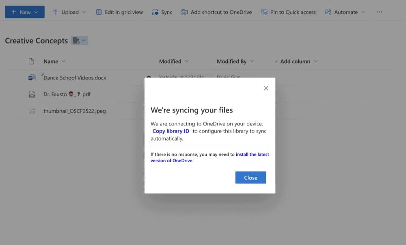This screenshot has height=245, width=406.
Task: Click the Automate flow icon
Action: click(328, 12)
